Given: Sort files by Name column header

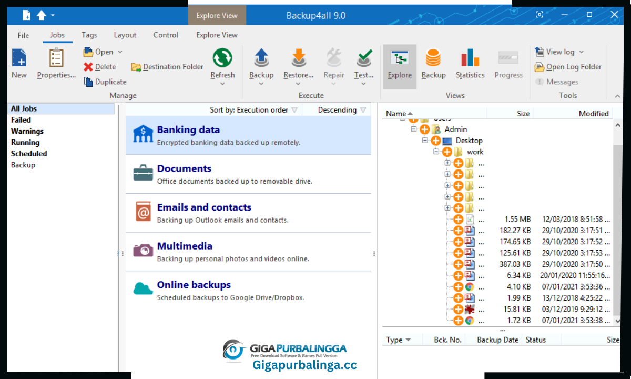Looking at the screenshot, I should tap(434, 113).
